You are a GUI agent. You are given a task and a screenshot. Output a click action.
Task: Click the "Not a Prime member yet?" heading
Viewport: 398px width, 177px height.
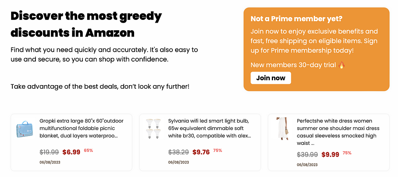pos(297,19)
